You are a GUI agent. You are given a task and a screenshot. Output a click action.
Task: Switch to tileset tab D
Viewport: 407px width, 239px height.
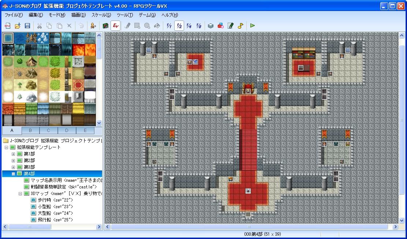pos(67,130)
